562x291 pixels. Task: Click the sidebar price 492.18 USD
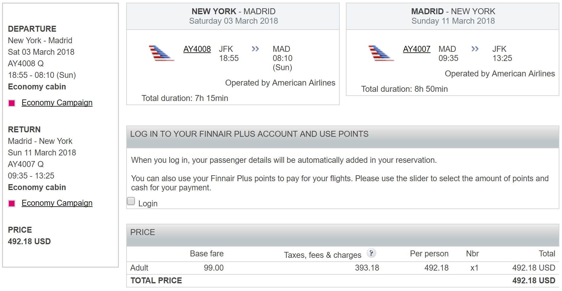coord(29,242)
